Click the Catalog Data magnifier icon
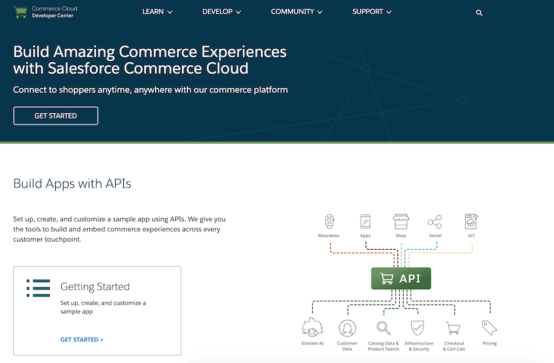This screenshot has width=554, height=363. coord(384,328)
